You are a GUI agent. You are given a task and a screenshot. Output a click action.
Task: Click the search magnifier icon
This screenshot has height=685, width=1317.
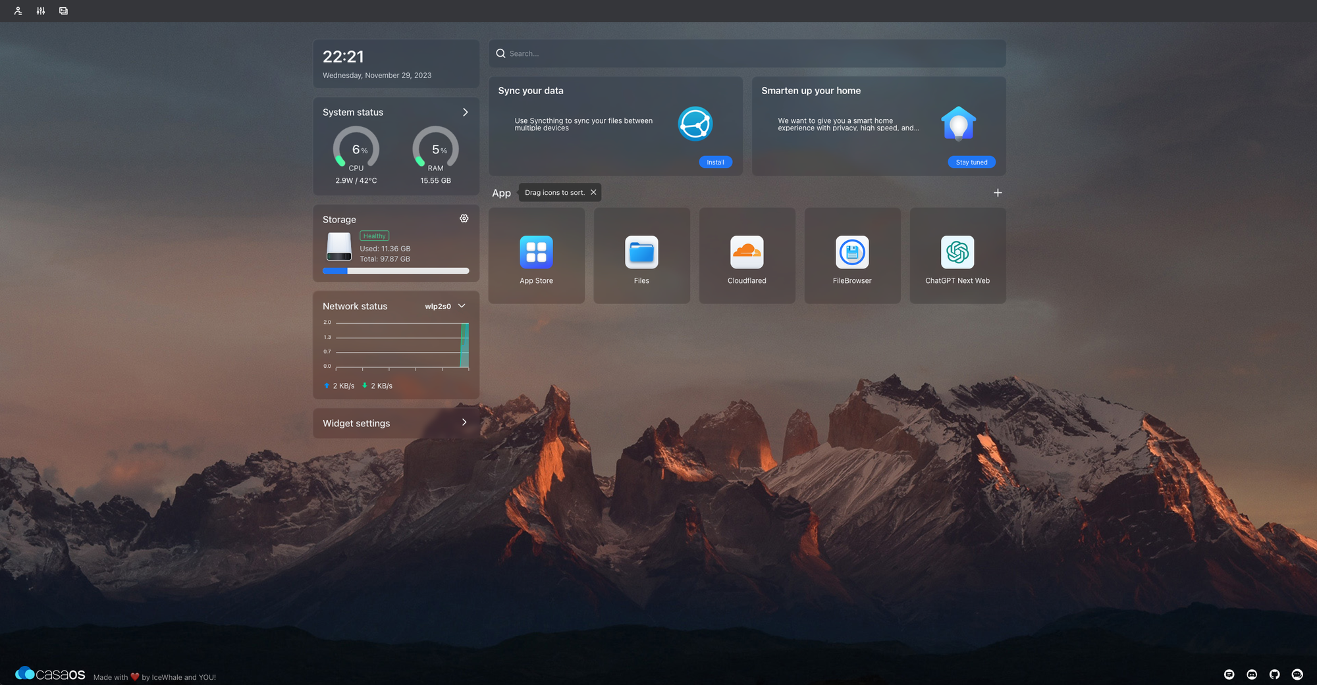pos(500,53)
